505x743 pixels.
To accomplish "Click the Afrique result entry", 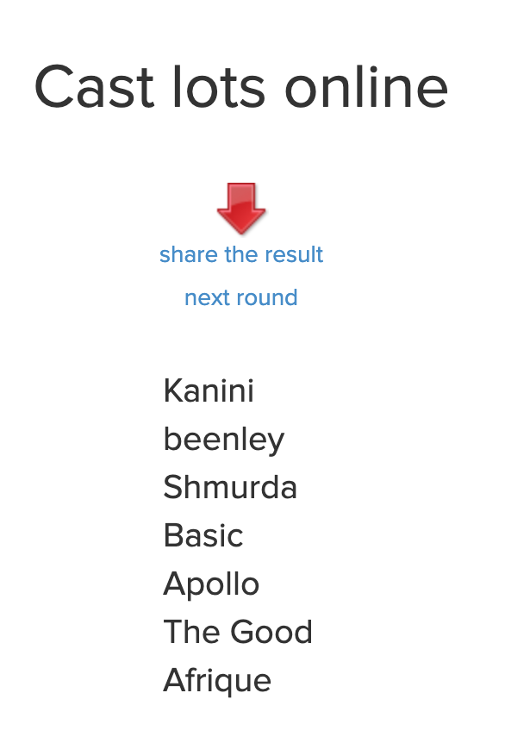I will (x=217, y=680).
